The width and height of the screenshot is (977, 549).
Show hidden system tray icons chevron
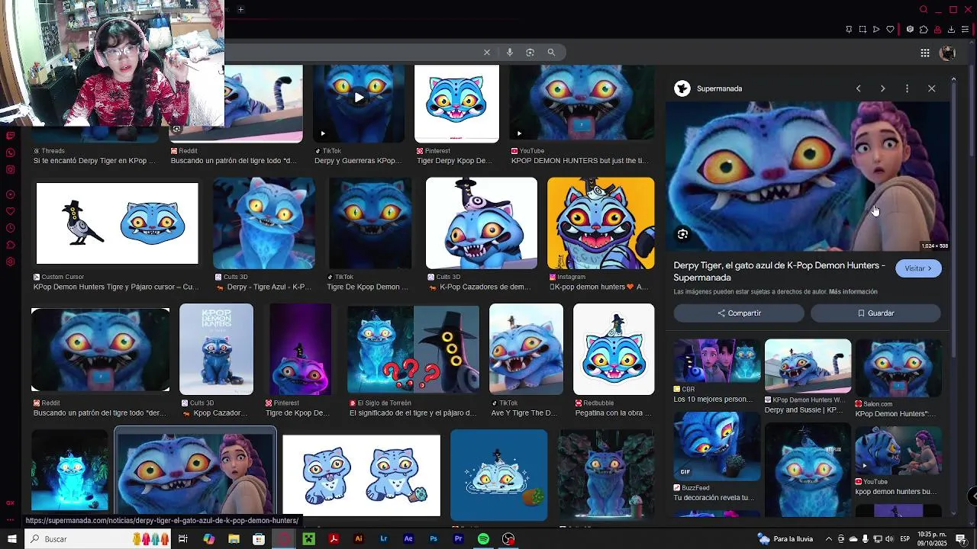828,539
